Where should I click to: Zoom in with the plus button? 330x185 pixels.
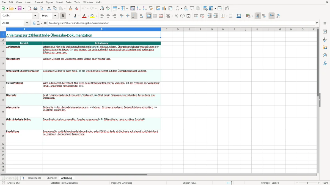(319, 183)
